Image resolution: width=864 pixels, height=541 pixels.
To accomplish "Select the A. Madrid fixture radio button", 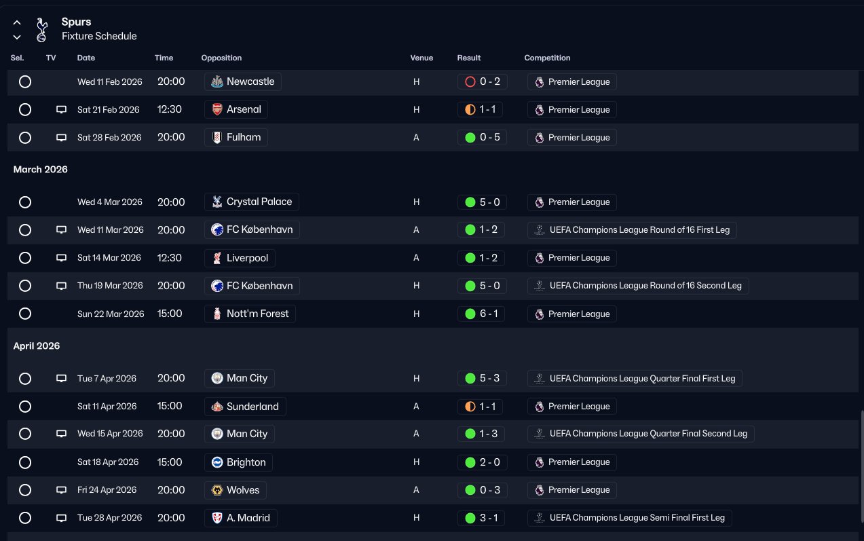I will [x=25, y=518].
